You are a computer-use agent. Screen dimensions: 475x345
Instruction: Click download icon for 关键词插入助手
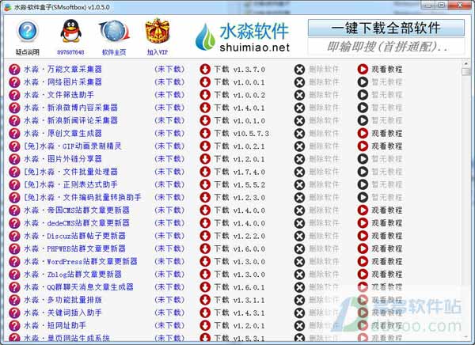click(205, 313)
